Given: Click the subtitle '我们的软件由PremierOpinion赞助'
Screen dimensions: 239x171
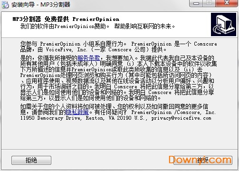Looking at the screenshot, I should (x=63, y=26).
